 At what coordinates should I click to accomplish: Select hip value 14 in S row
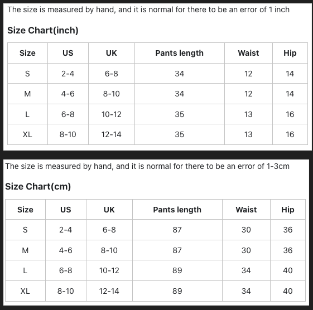pyautogui.click(x=290, y=74)
